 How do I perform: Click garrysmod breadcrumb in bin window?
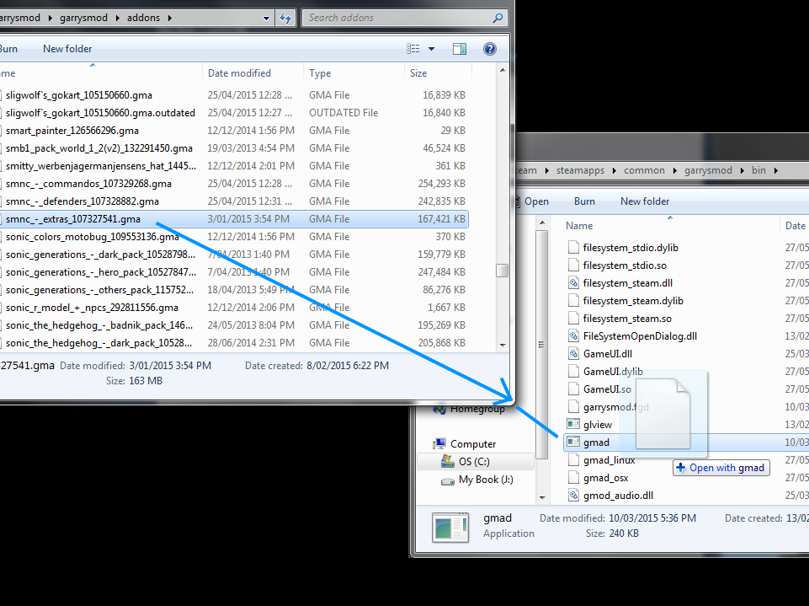pos(708,170)
